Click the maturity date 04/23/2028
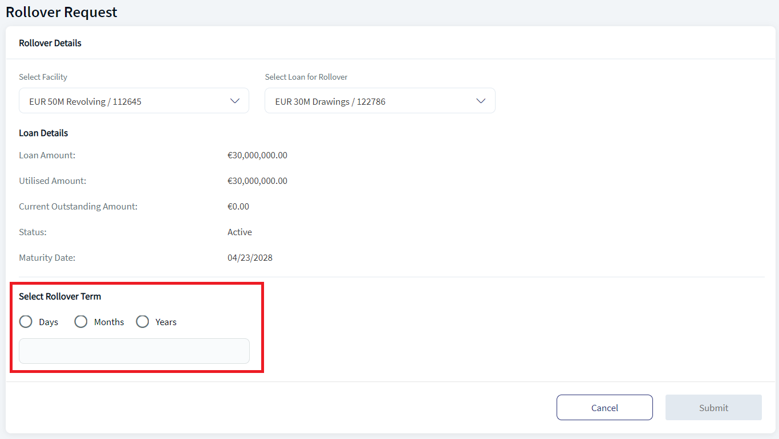 pos(250,257)
